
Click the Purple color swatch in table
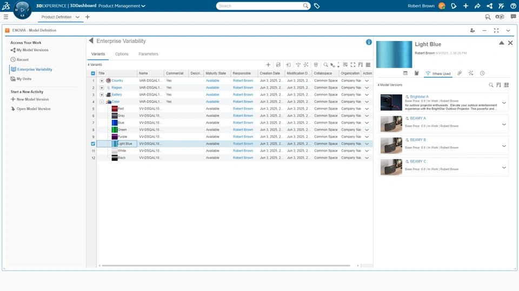(115, 137)
